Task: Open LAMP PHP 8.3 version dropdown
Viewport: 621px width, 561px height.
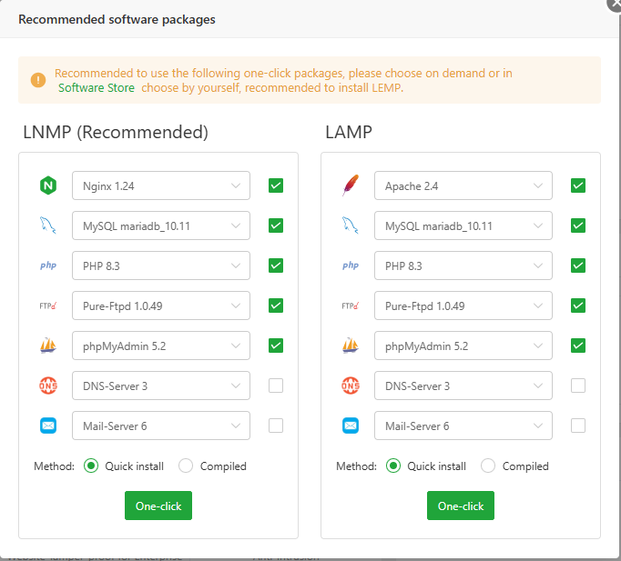Action: pos(463,265)
